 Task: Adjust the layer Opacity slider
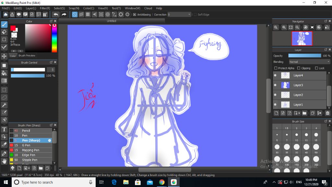pos(305,56)
